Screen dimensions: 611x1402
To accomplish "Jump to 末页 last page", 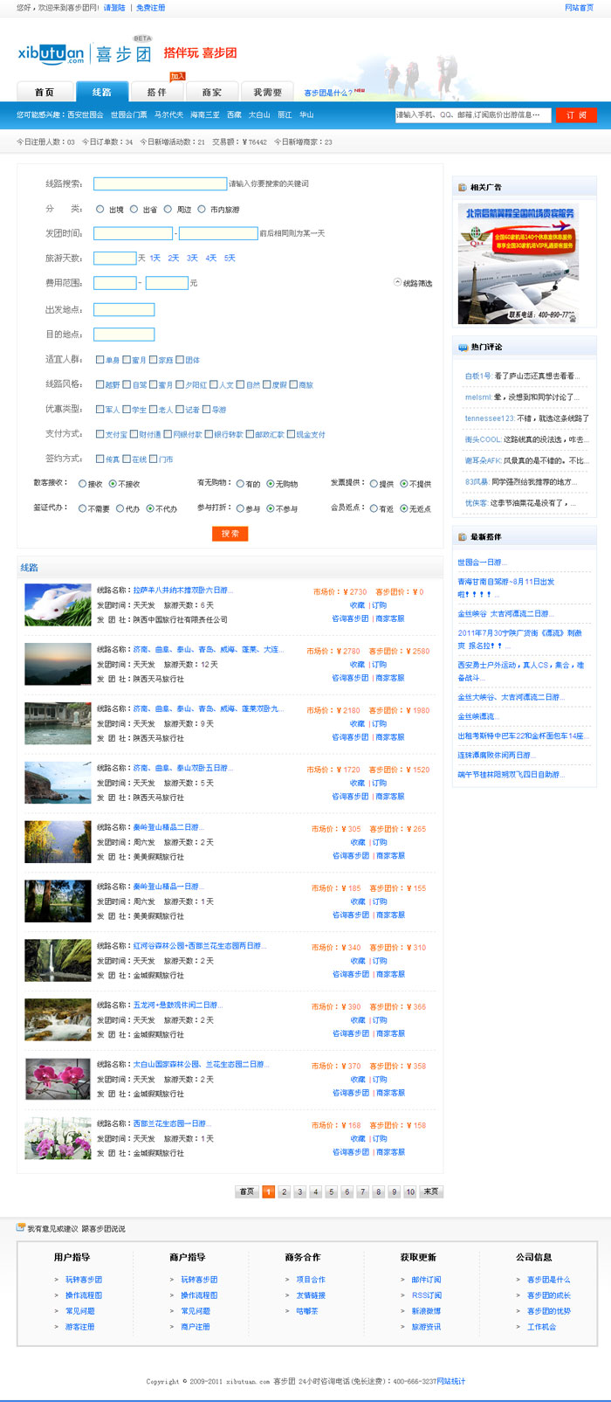I will tap(431, 1191).
